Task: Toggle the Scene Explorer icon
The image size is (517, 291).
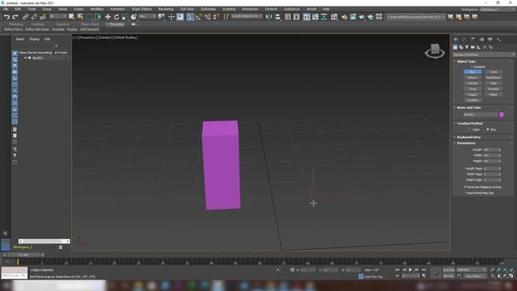Action: [288, 16]
